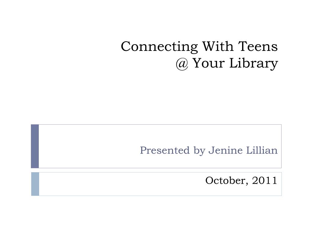Click the word "Library" in the title
This screenshot has width=313, height=234.
(253, 64)
